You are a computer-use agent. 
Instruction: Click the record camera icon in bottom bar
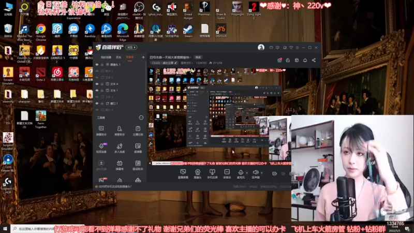[x=274, y=173]
